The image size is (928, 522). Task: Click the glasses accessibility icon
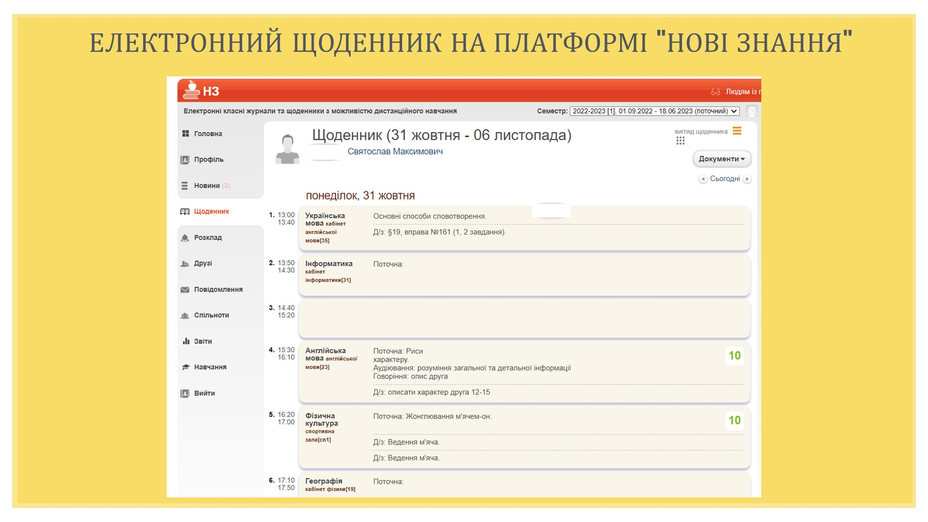click(x=715, y=92)
